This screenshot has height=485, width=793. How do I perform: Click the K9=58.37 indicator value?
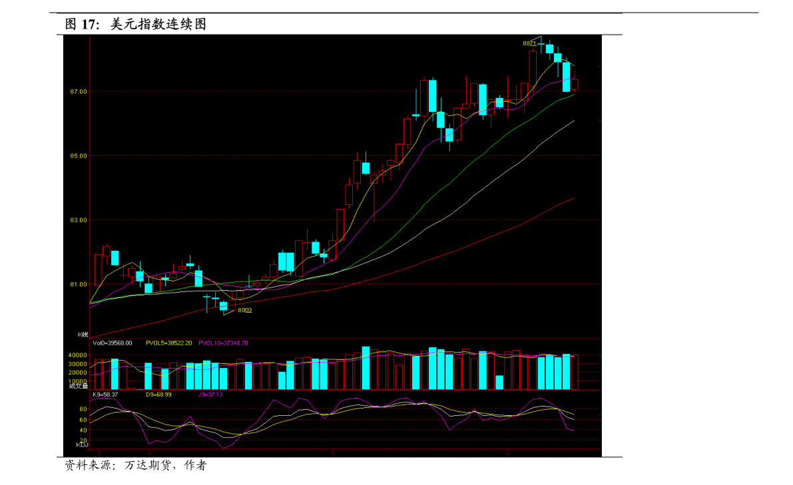[x=105, y=395]
